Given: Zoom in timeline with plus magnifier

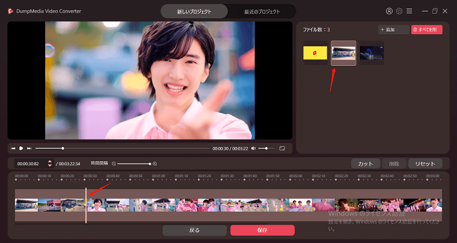Looking at the screenshot, I should tap(155, 164).
